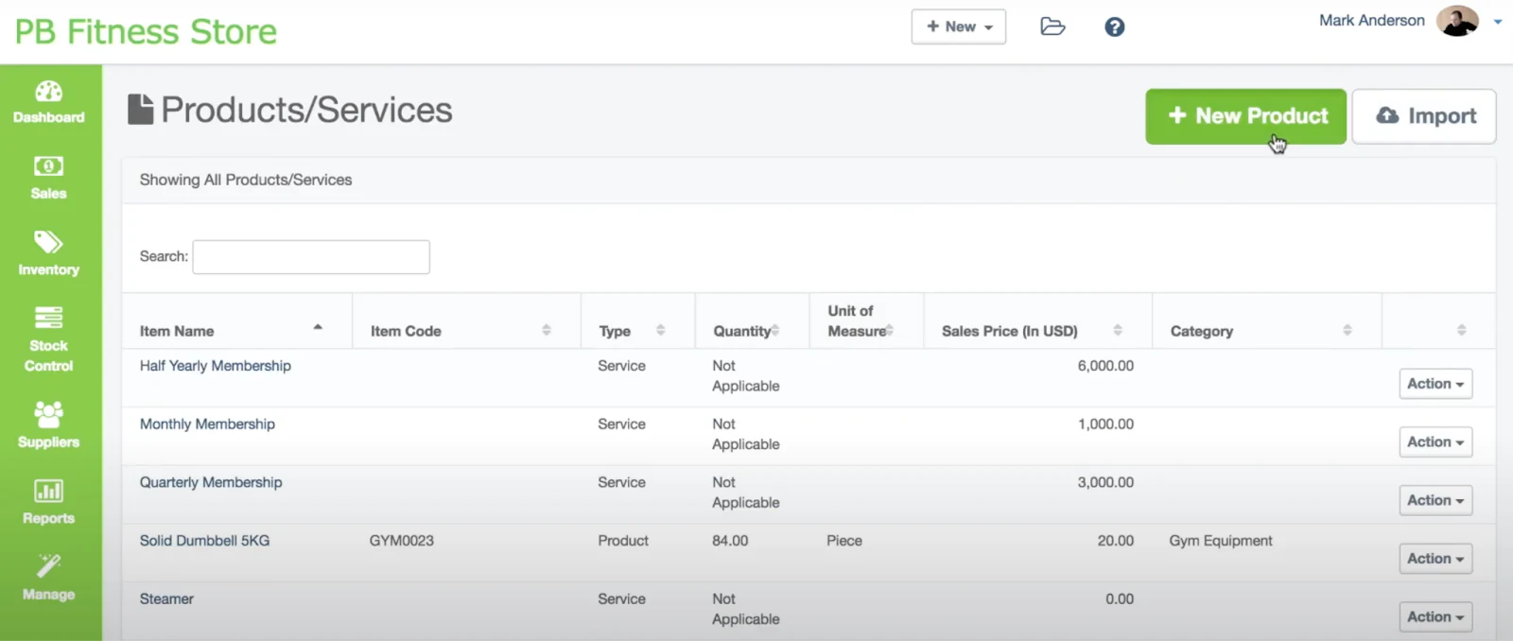This screenshot has width=1513, height=641.
Task: Open the Suppliers sidebar section
Action: click(49, 425)
